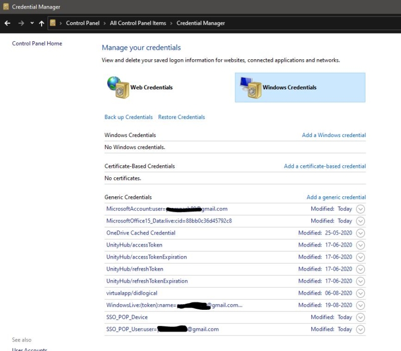
Task: Expand UnityHub/accessTokenExpiration chevron
Action: [x=360, y=257]
